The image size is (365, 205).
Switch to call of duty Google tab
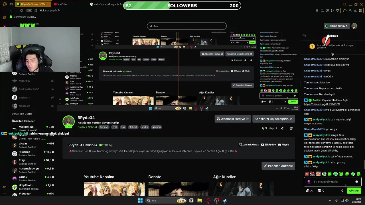click(106, 4)
